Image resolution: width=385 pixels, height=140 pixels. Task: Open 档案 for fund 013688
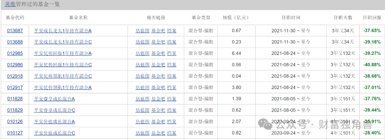171,42
